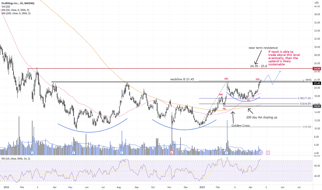Click the 36.00 price axis label
Screen dimensions: 322x190
(317, 22)
